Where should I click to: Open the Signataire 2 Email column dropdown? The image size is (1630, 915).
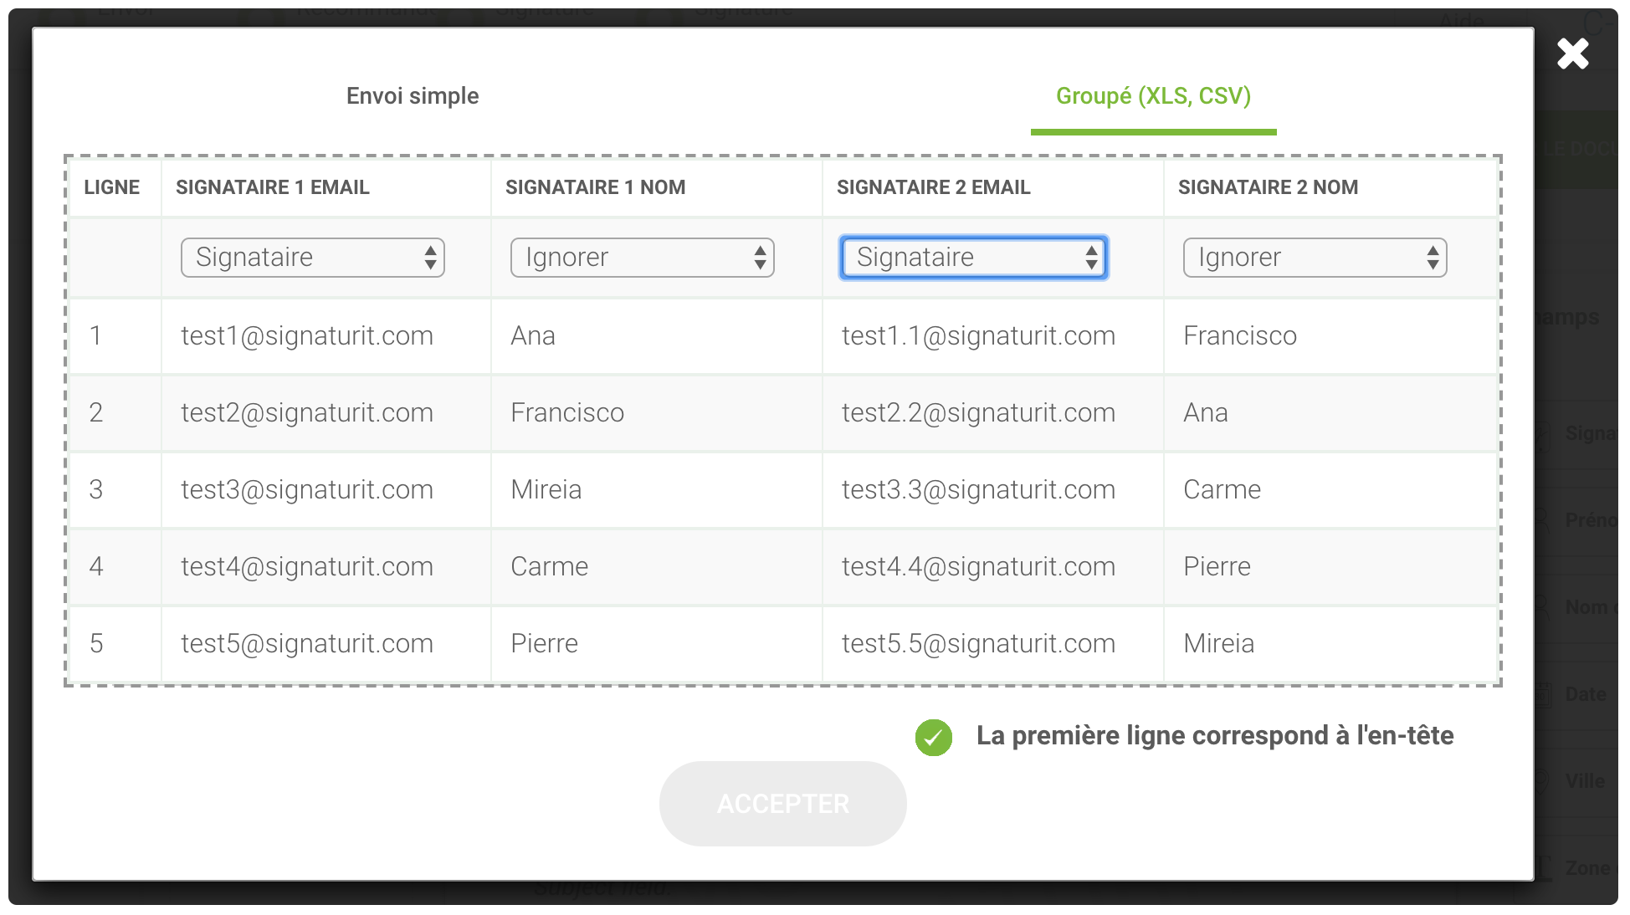click(x=973, y=258)
